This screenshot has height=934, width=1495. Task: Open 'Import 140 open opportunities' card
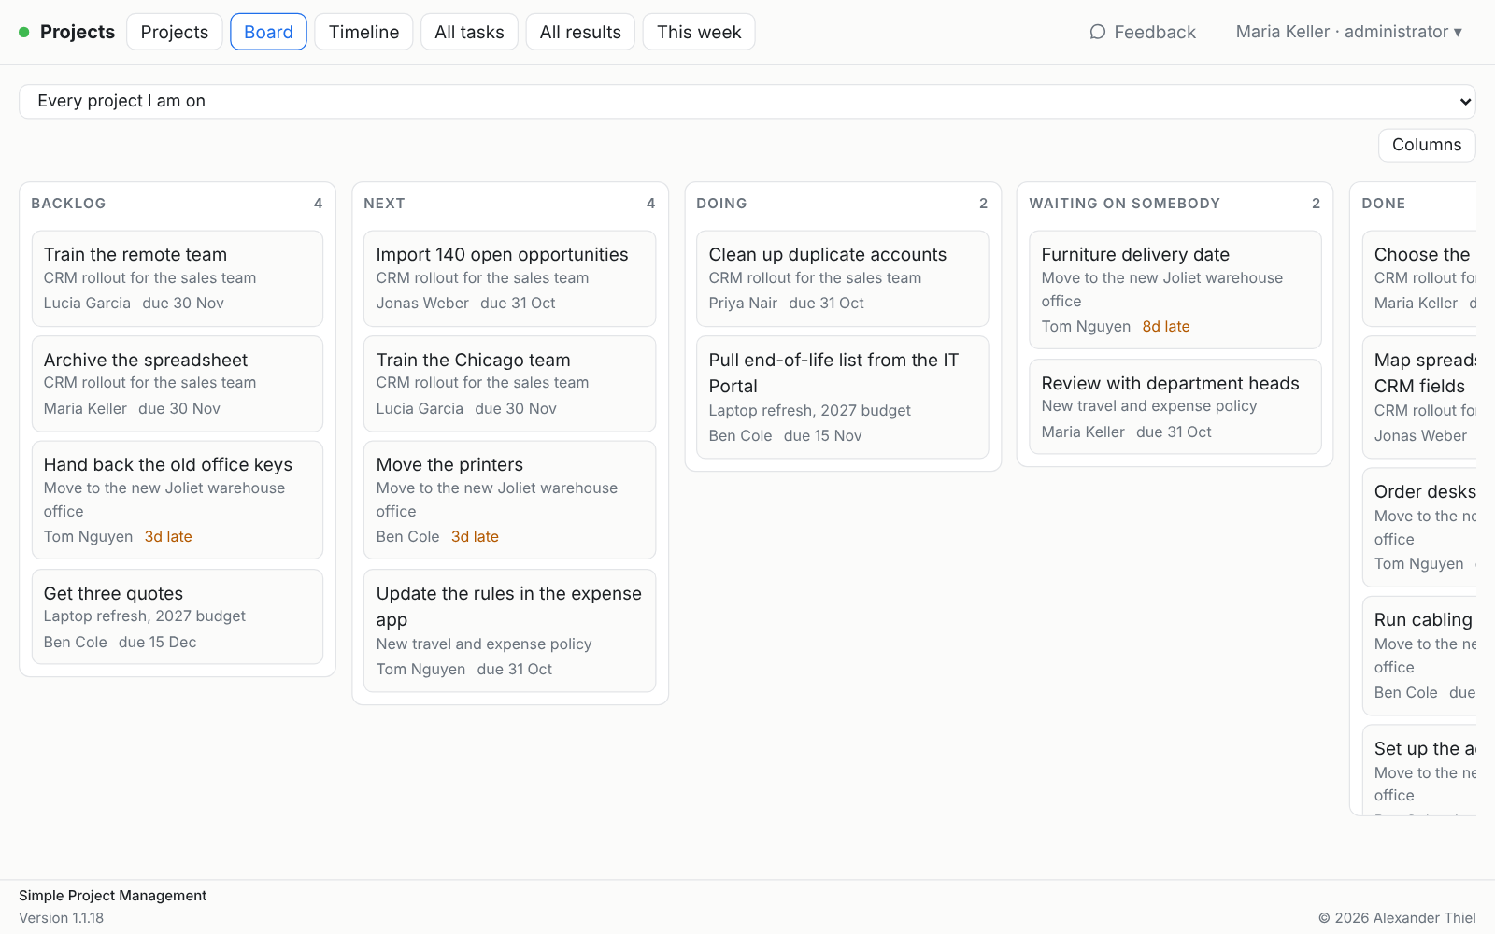pos(510,278)
